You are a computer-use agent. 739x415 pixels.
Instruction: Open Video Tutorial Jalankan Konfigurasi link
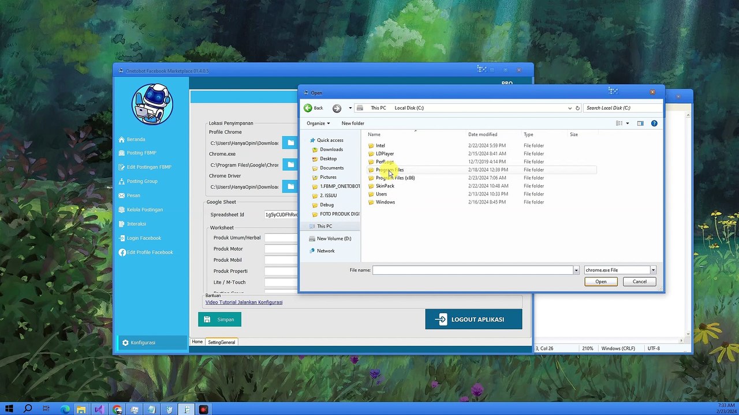pyautogui.click(x=244, y=303)
